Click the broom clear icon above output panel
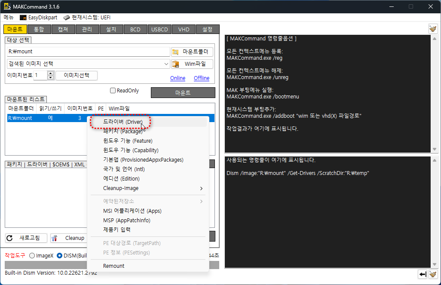The width and height of the screenshot is (441, 285). tap(433, 29)
